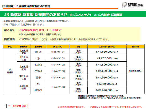The image size is (146, 109).
Task: Click the note about デザイン内容審査
Action: tap(116, 107)
